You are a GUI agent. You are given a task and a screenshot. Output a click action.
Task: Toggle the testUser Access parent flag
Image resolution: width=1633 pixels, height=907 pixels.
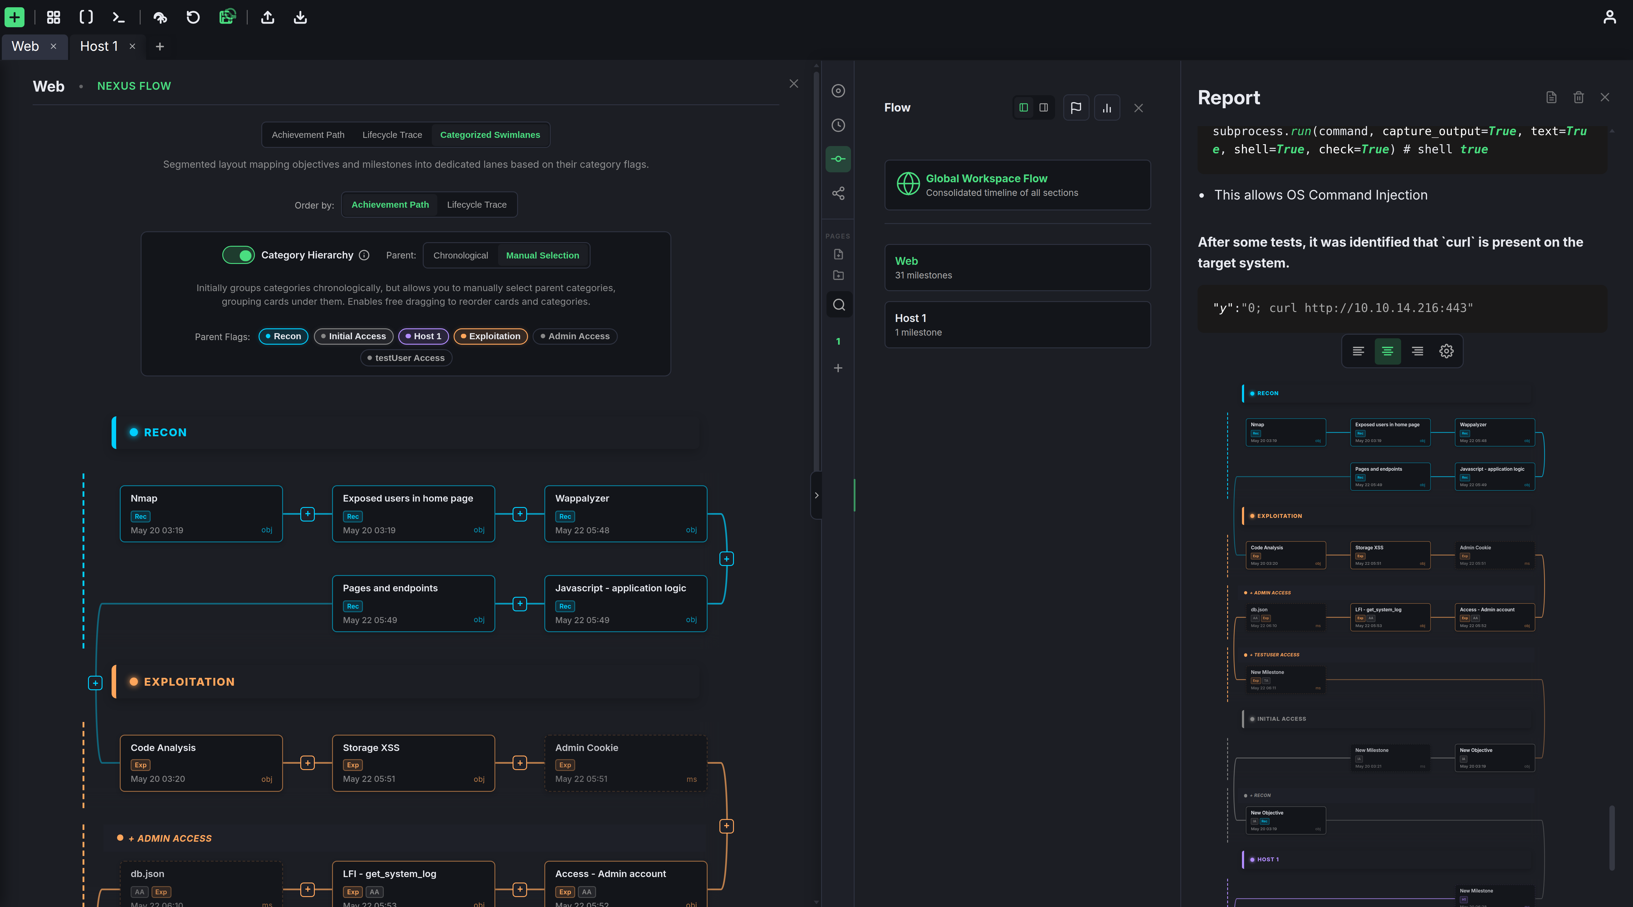pyautogui.click(x=406, y=358)
